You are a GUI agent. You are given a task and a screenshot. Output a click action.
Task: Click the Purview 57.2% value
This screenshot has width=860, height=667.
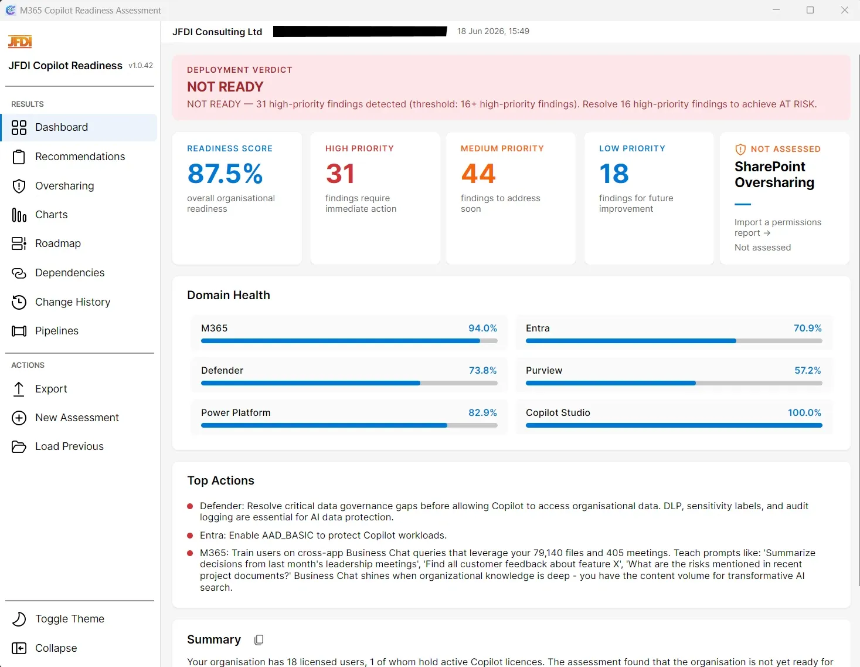(807, 371)
